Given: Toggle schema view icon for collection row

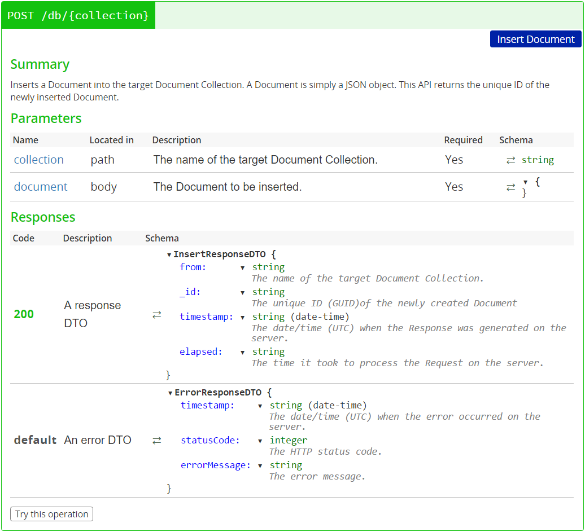Looking at the screenshot, I should pos(511,160).
